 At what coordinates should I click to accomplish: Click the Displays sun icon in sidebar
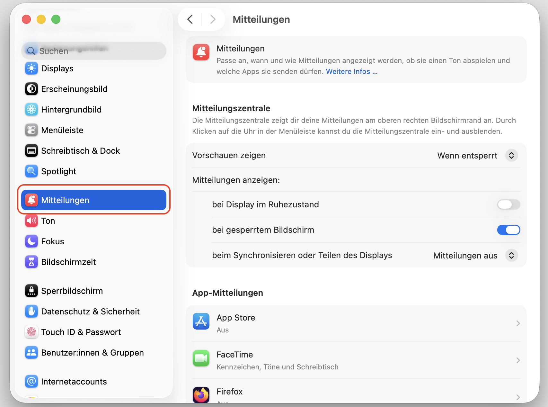31,68
